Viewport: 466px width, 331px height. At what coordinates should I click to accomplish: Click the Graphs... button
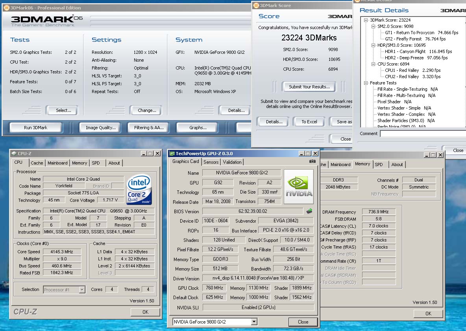click(x=198, y=128)
